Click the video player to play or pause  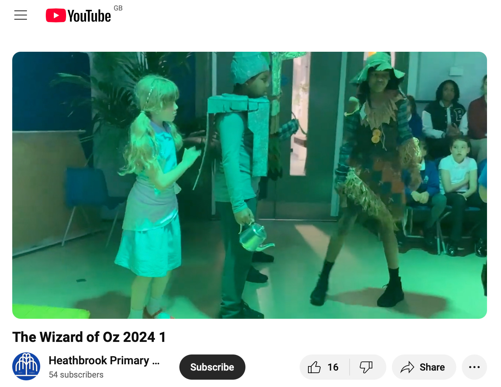pyautogui.click(x=250, y=185)
